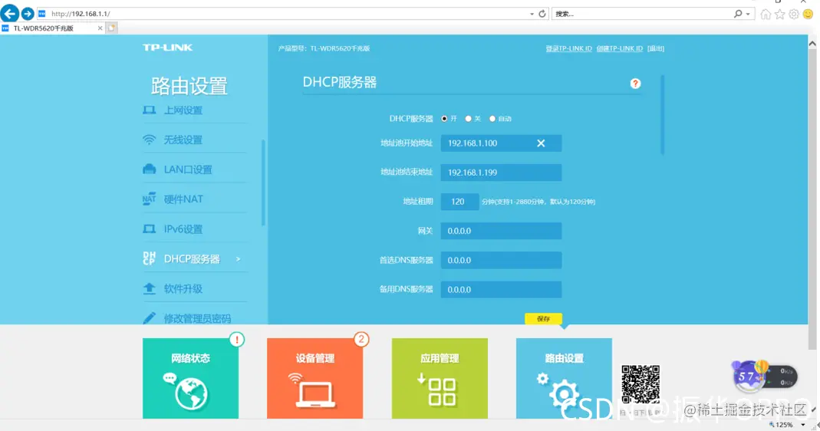Click the 退出 logout link
This screenshot has height=431, width=820.
pos(656,48)
